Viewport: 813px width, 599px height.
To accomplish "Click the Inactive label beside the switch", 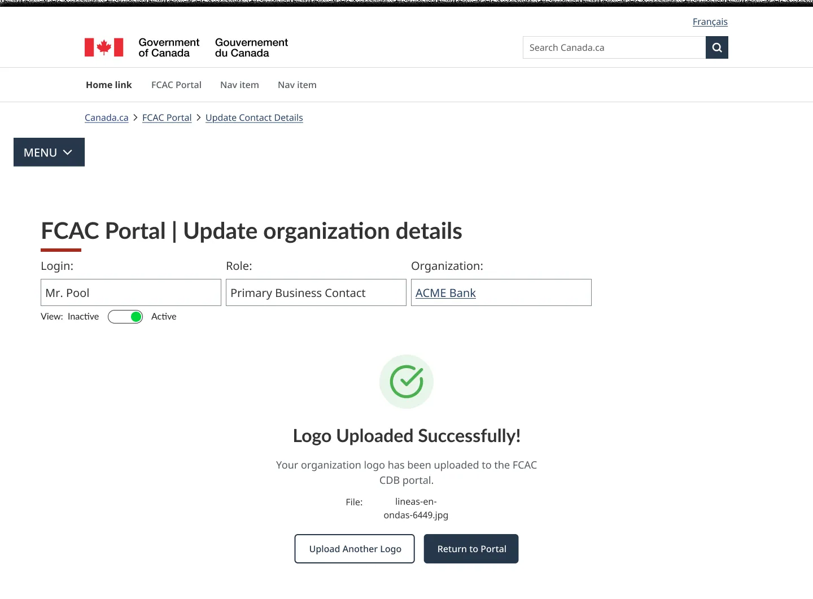I will point(83,317).
